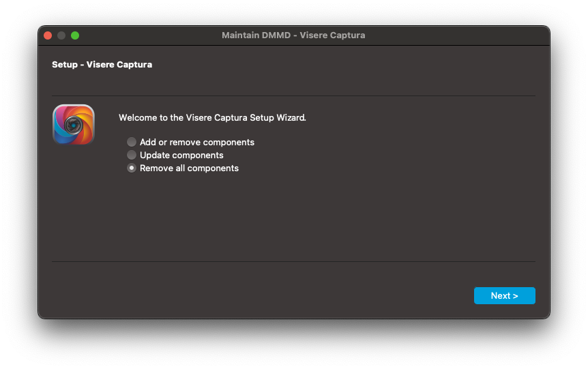
Task: Click the greater-than arrow on Next button
Action: click(x=515, y=296)
